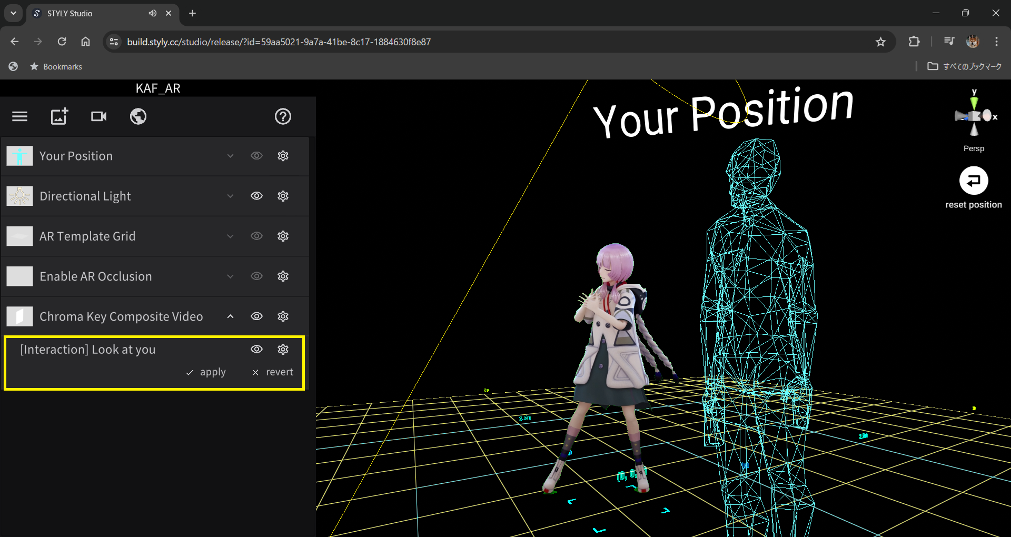Mute the STYLY Studio tab audio

click(152, 13)
